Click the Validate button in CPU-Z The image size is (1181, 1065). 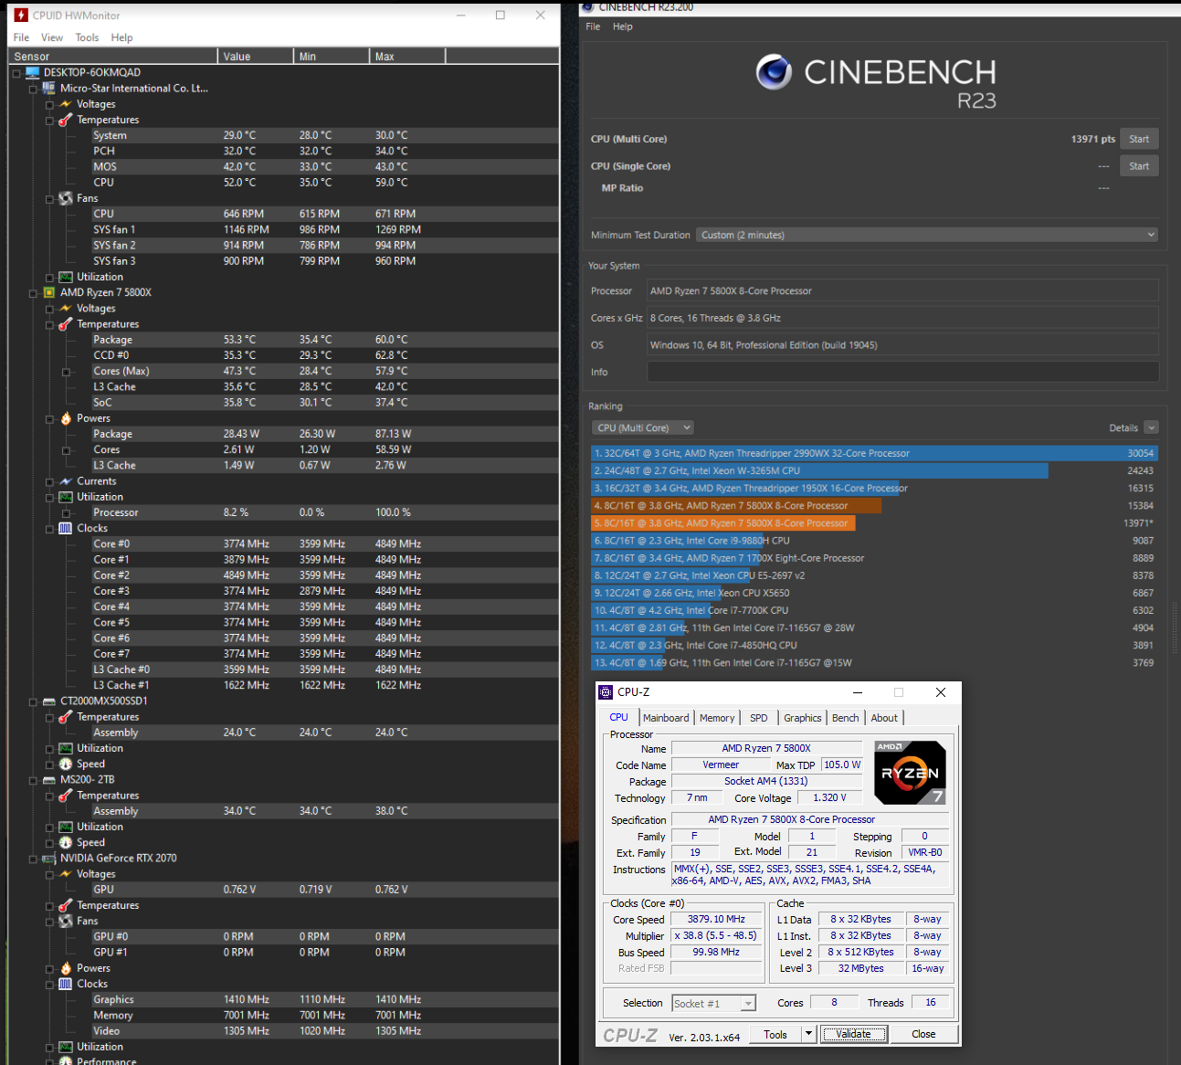pyautogui.click(x=853, y=1034)
